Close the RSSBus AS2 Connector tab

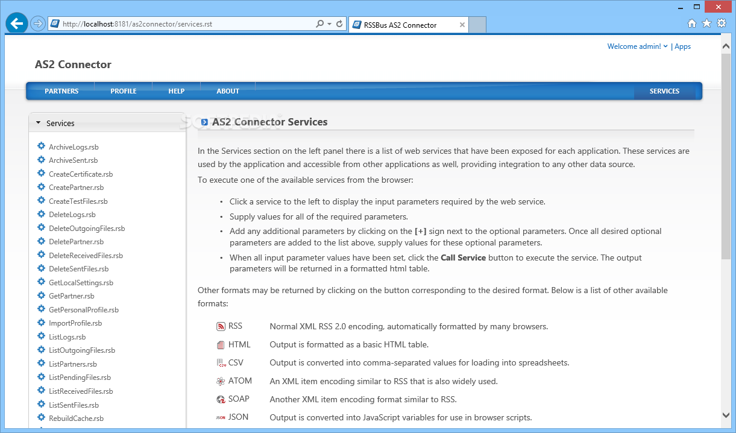click(462, 25)
